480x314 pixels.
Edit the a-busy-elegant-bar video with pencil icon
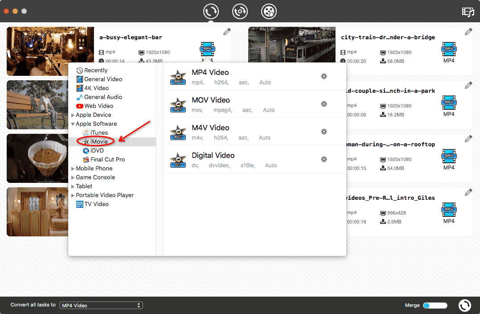[x=226, y=32]
